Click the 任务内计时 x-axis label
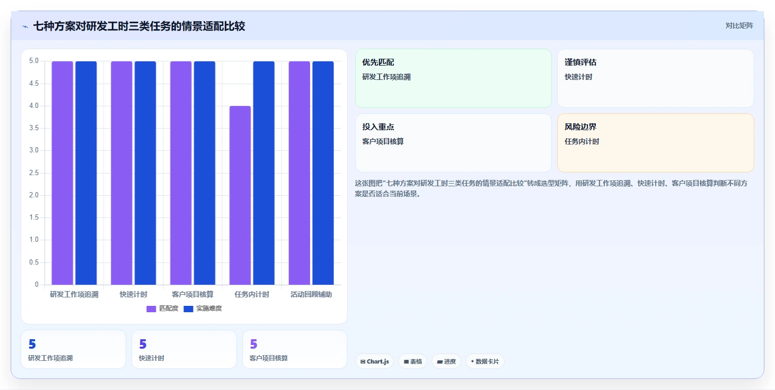The width and height of the screenshot is (775, 390). tap(252, 294)
